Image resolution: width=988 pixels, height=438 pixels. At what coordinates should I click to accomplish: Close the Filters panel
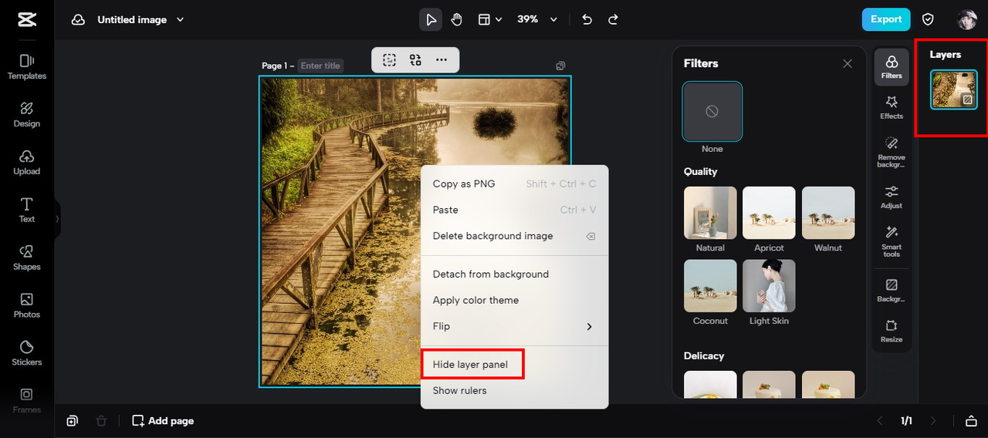tap(848, 64)
